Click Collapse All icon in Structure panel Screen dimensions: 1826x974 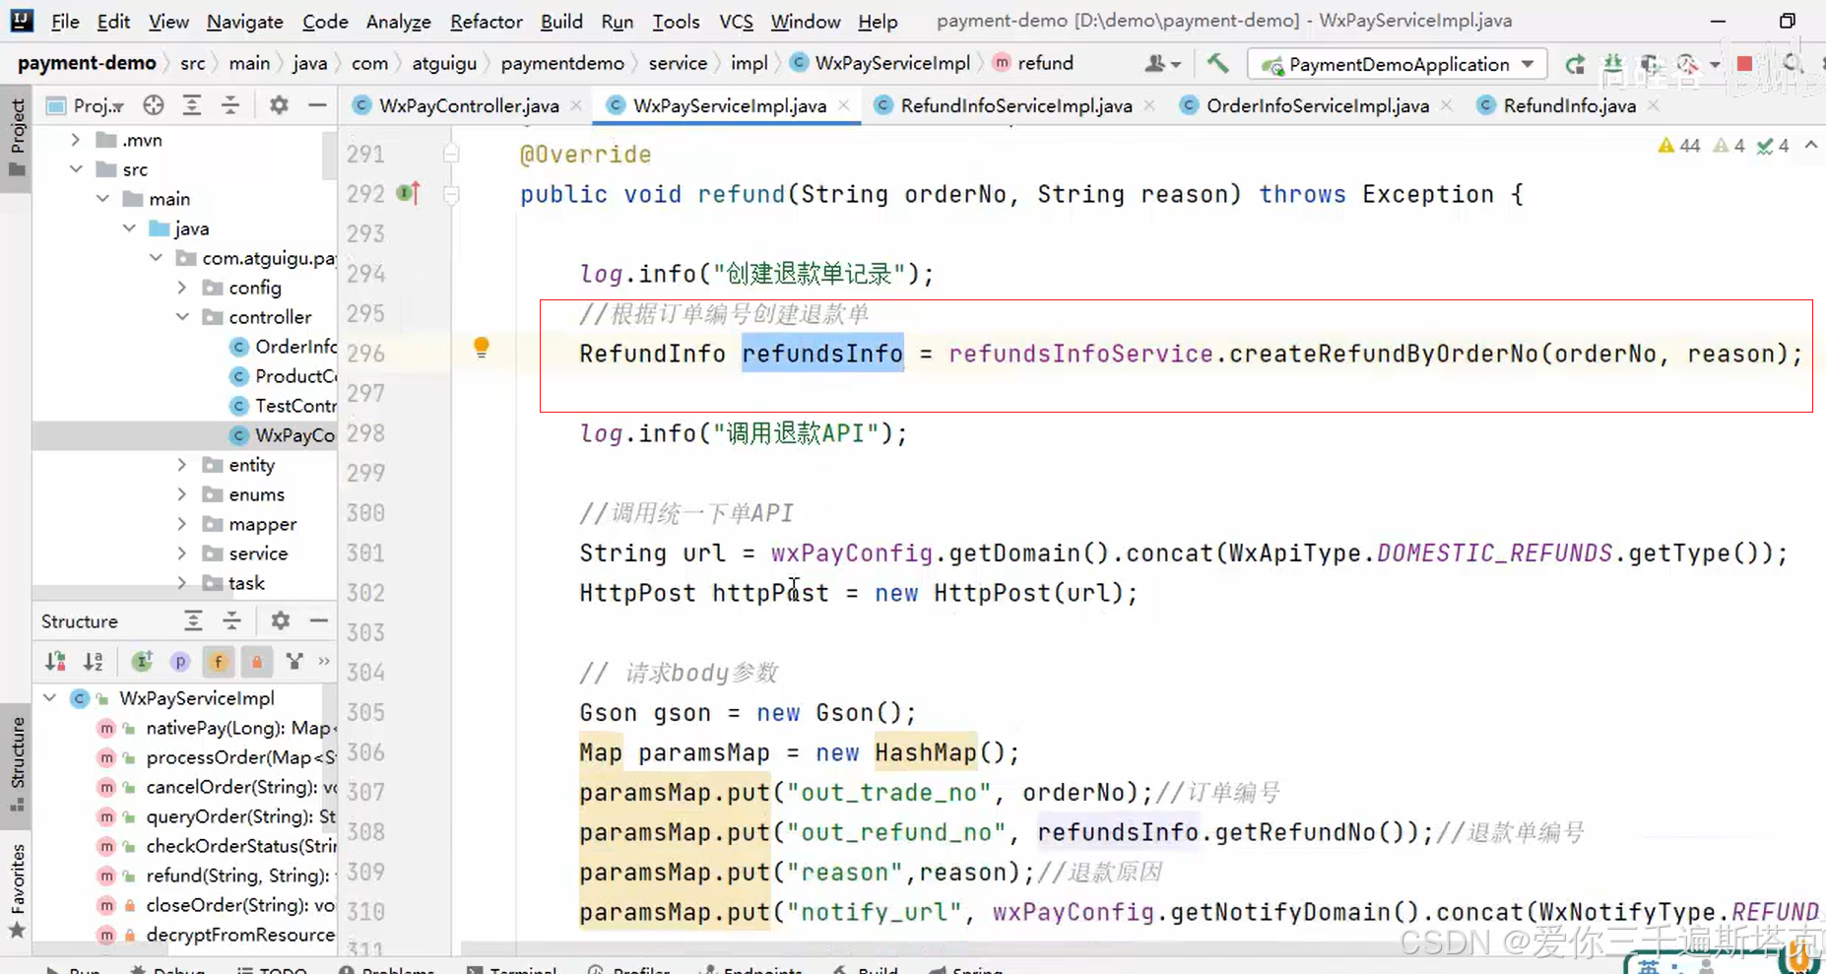tap(231, 620)
